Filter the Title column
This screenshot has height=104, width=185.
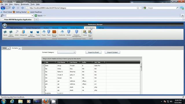coord(55,62)
